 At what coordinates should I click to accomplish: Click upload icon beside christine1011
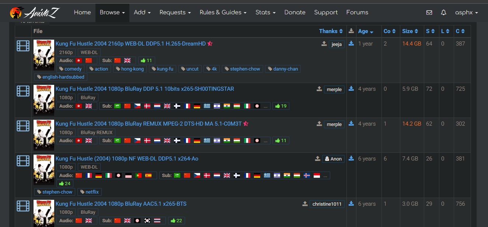click(305, 203)
